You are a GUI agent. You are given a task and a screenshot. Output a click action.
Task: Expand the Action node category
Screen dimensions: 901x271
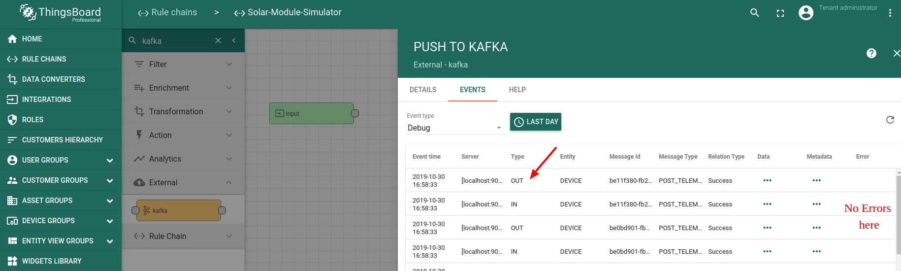click(x=183, y=135)
